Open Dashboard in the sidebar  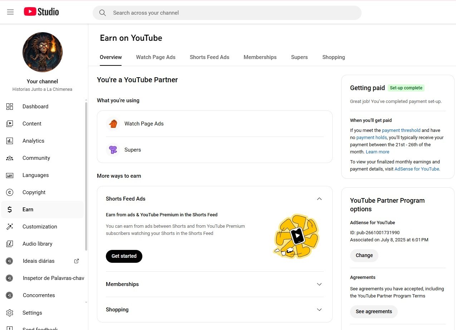point(42,107)
